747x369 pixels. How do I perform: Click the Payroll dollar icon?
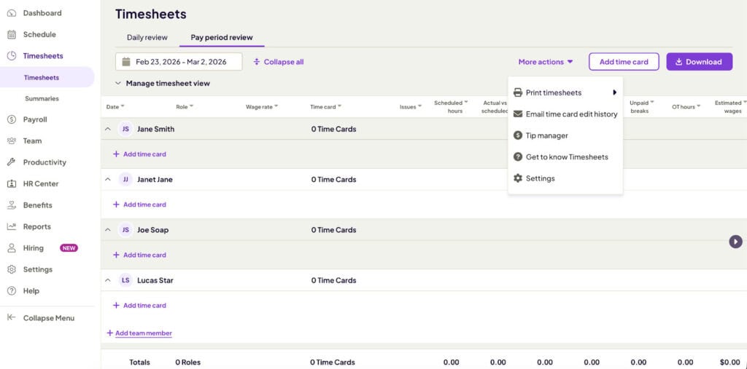point(12,119)
